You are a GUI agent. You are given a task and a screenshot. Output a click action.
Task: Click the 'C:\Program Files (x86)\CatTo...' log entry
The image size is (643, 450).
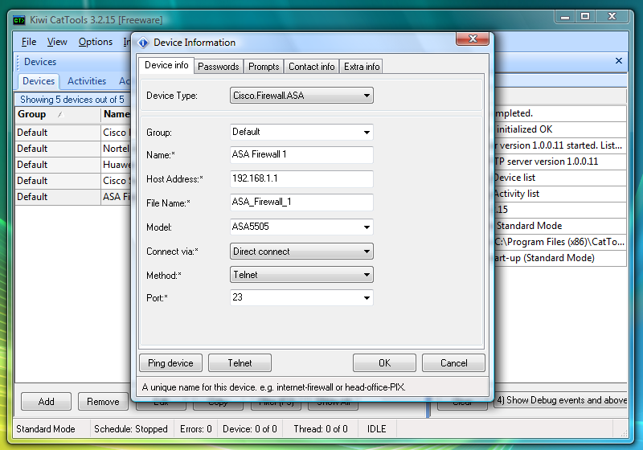point(560,242)
